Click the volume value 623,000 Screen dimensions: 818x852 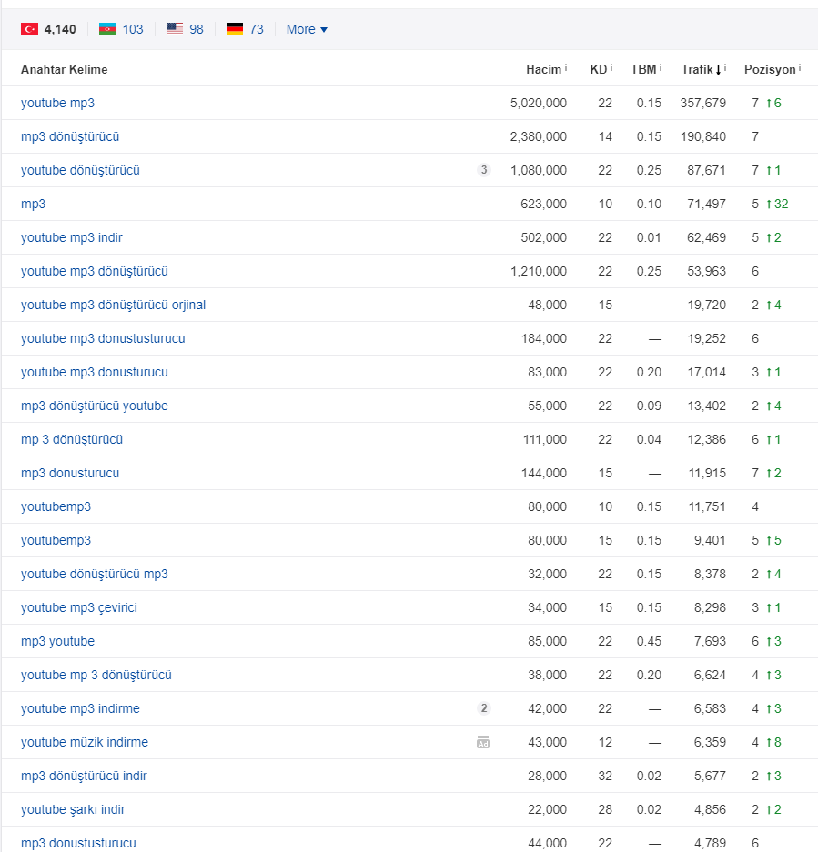click(x=544, y=204)
